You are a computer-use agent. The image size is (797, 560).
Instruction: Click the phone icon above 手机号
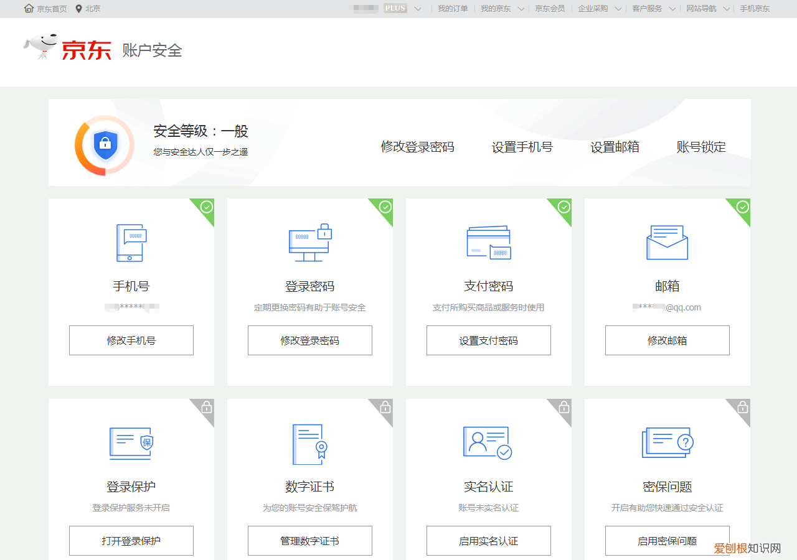pyautogui.click(x=131, y=243)
